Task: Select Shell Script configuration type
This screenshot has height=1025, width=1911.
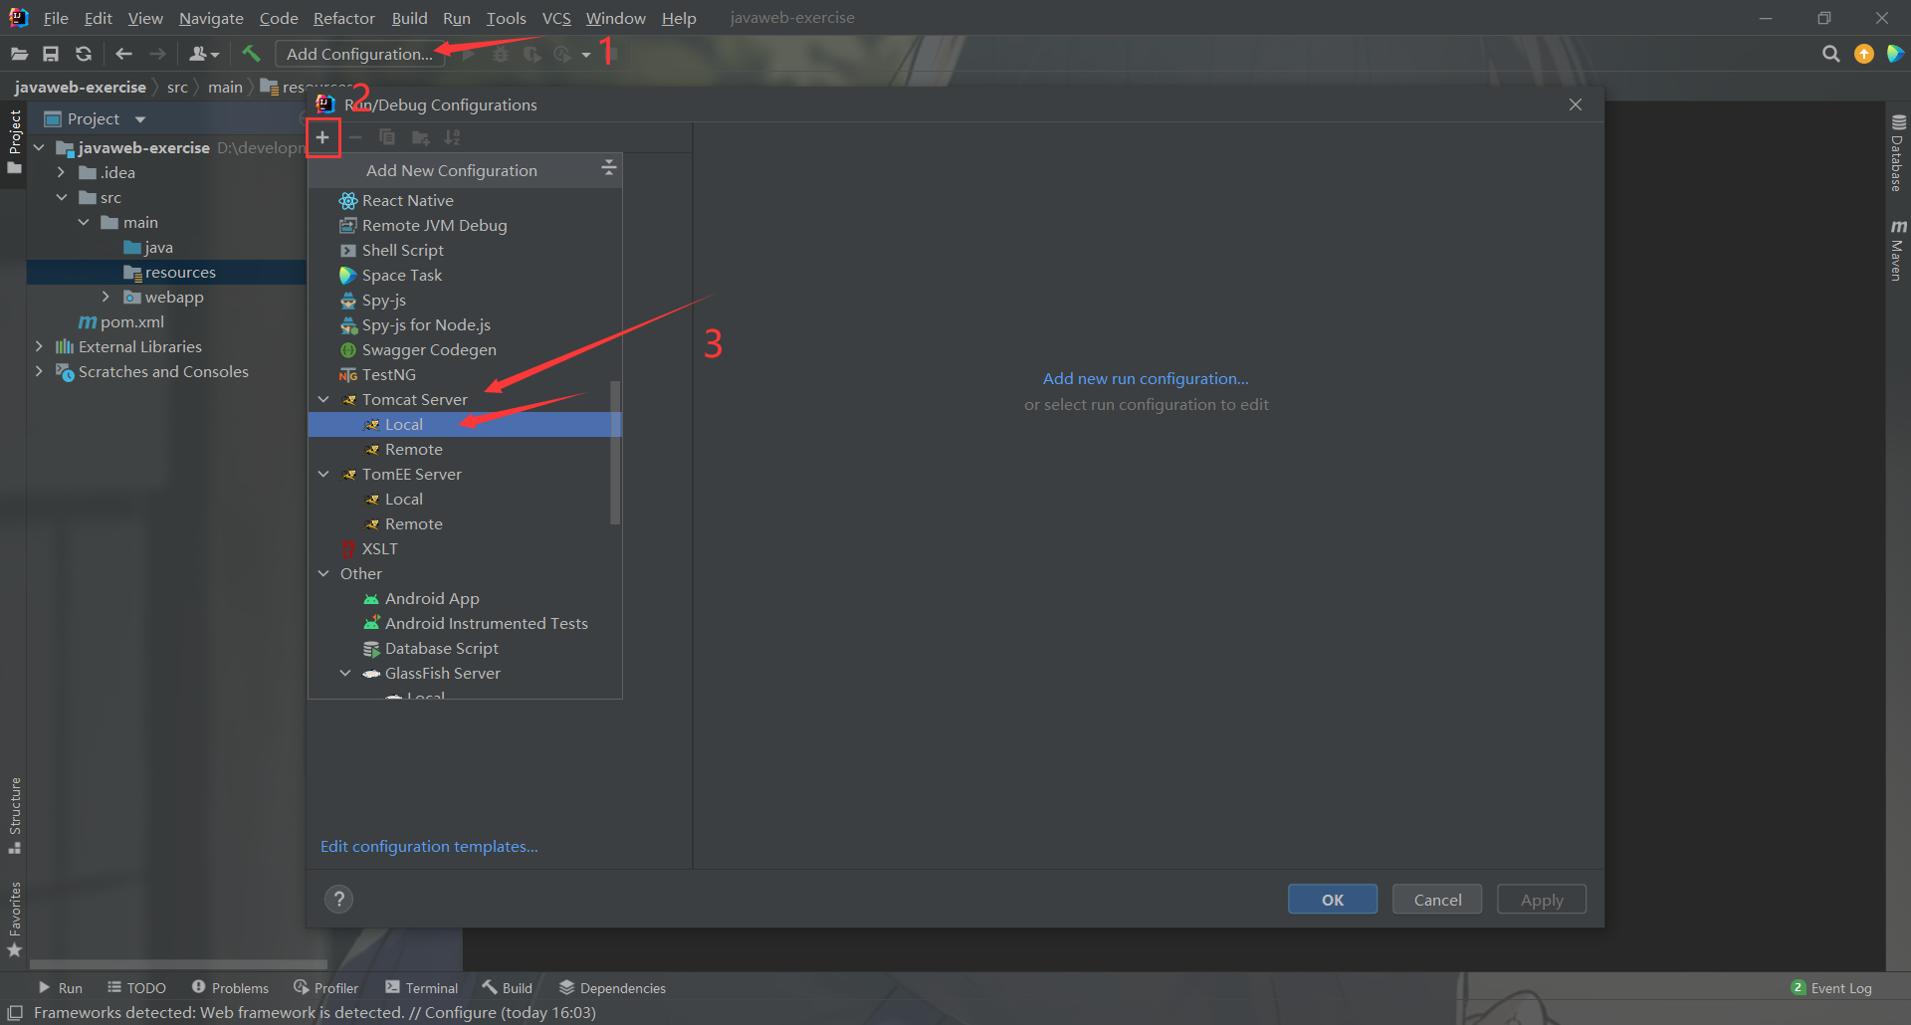Action: coord(465,250)
